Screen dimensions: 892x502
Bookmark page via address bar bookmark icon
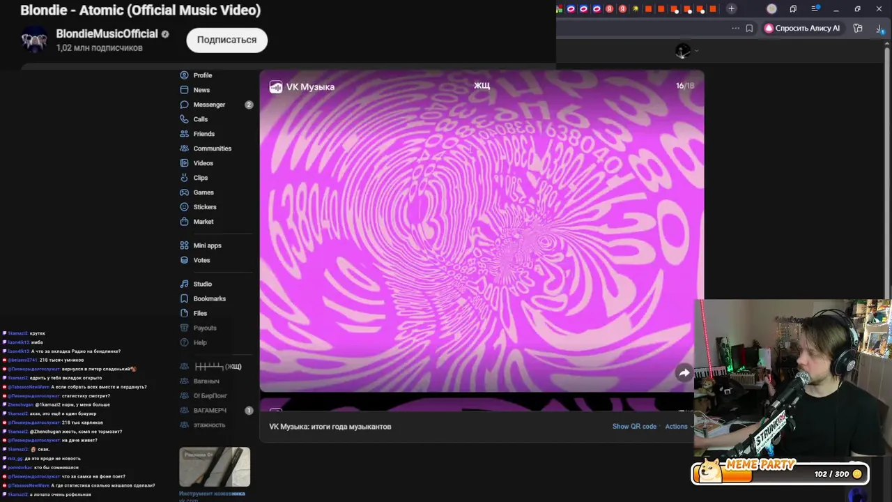pyautogui.click(x=749, y=29)
